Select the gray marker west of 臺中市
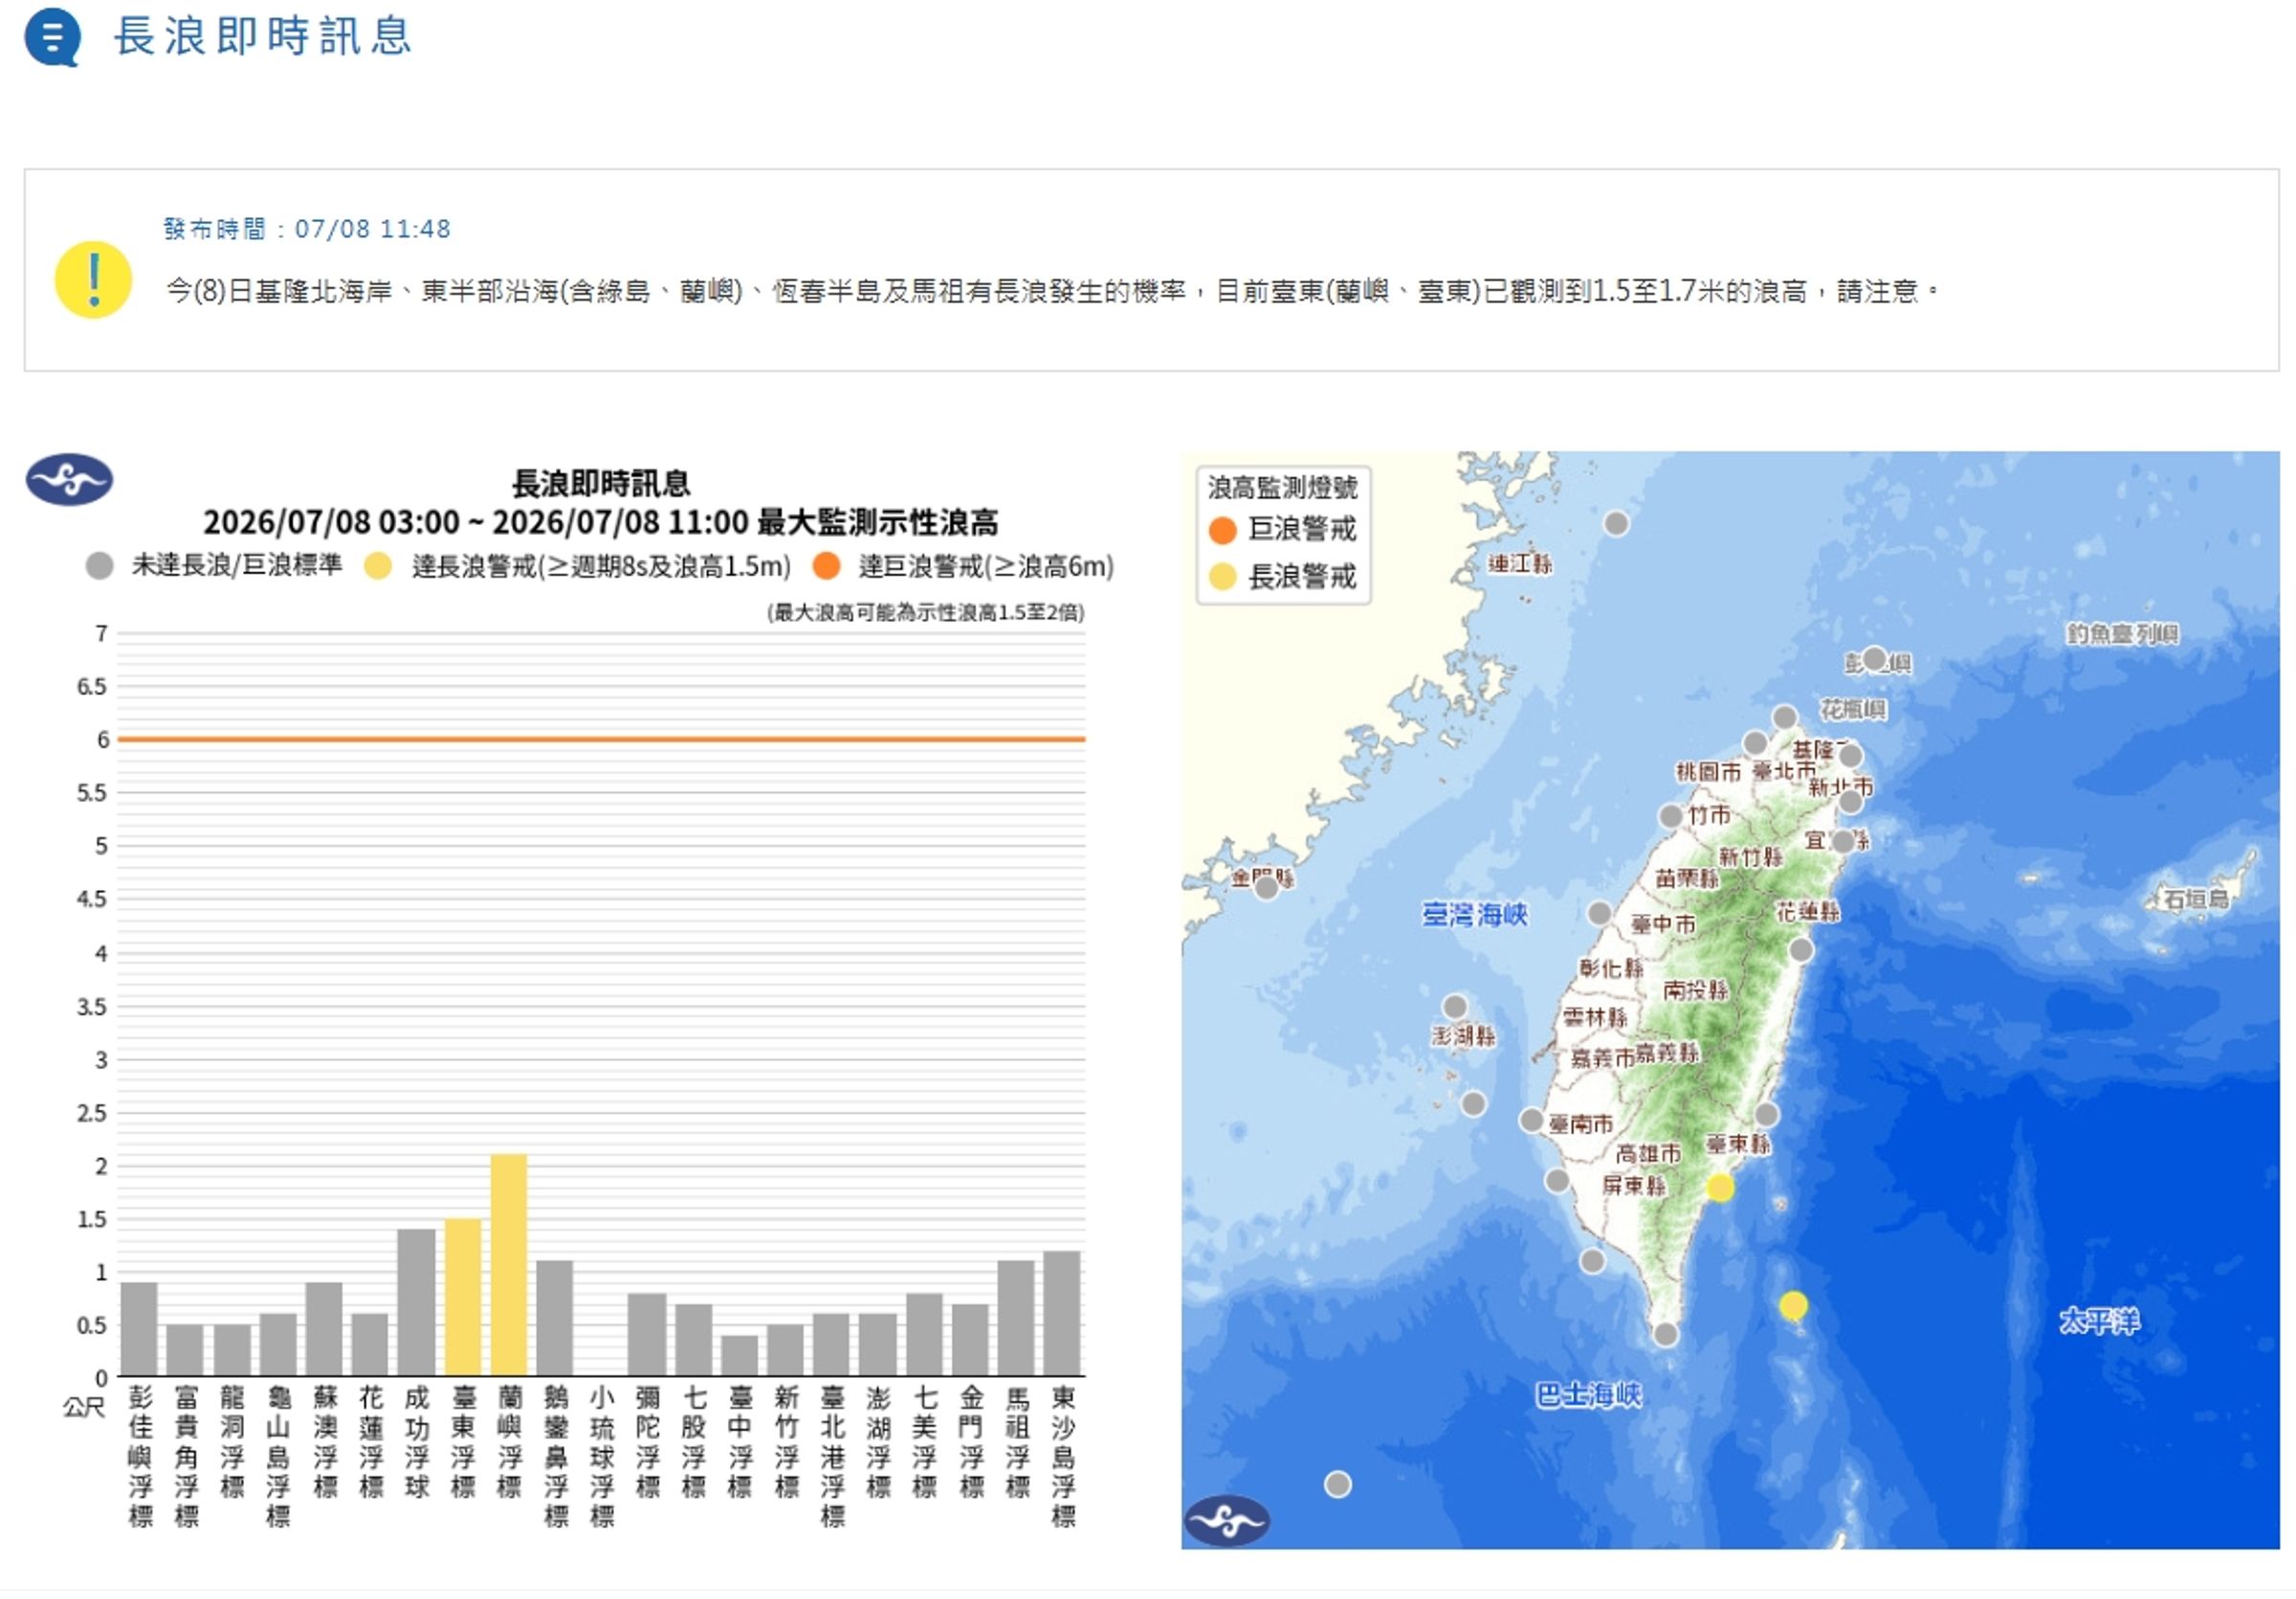This screenshot has height=1599, width=2296. 1599,913
